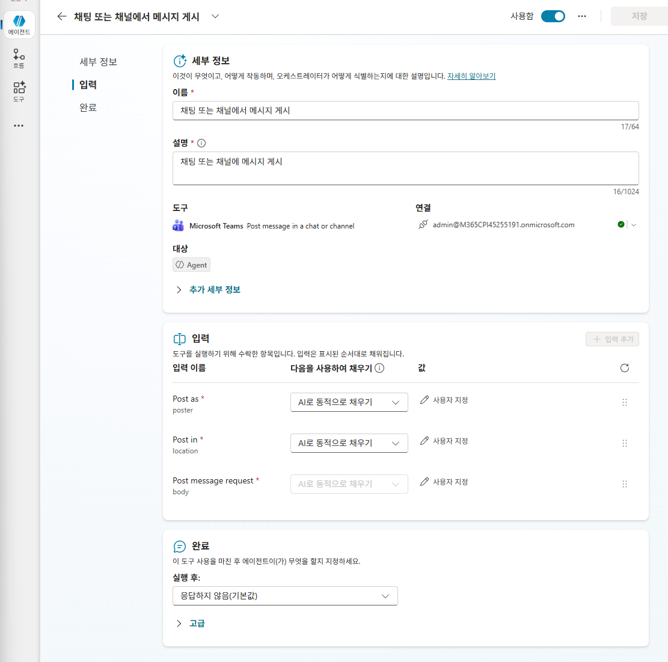Expand 추가 세부 정보 section
The height and width of the screenshot is (662, 668).
(x=208, y=290)
